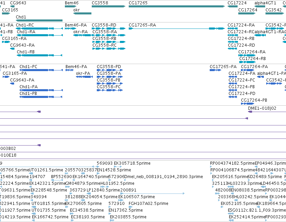Click EST label GM04879.5prime

point(82,183)
